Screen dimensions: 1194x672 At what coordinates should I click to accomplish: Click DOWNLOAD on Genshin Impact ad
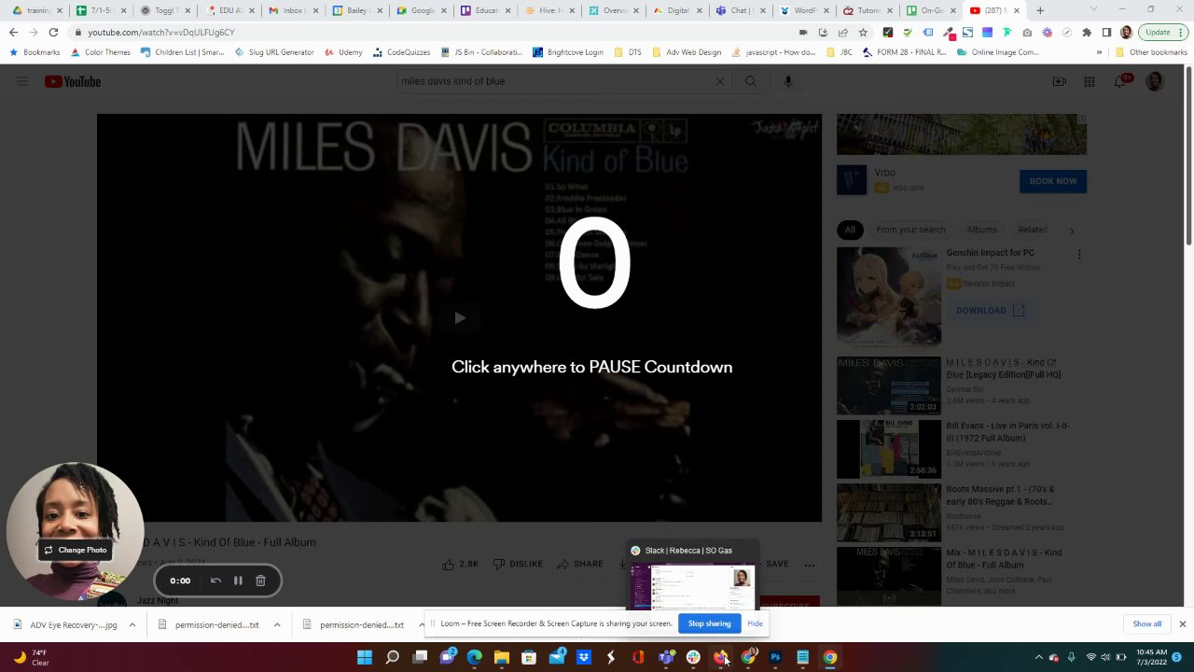991,311
